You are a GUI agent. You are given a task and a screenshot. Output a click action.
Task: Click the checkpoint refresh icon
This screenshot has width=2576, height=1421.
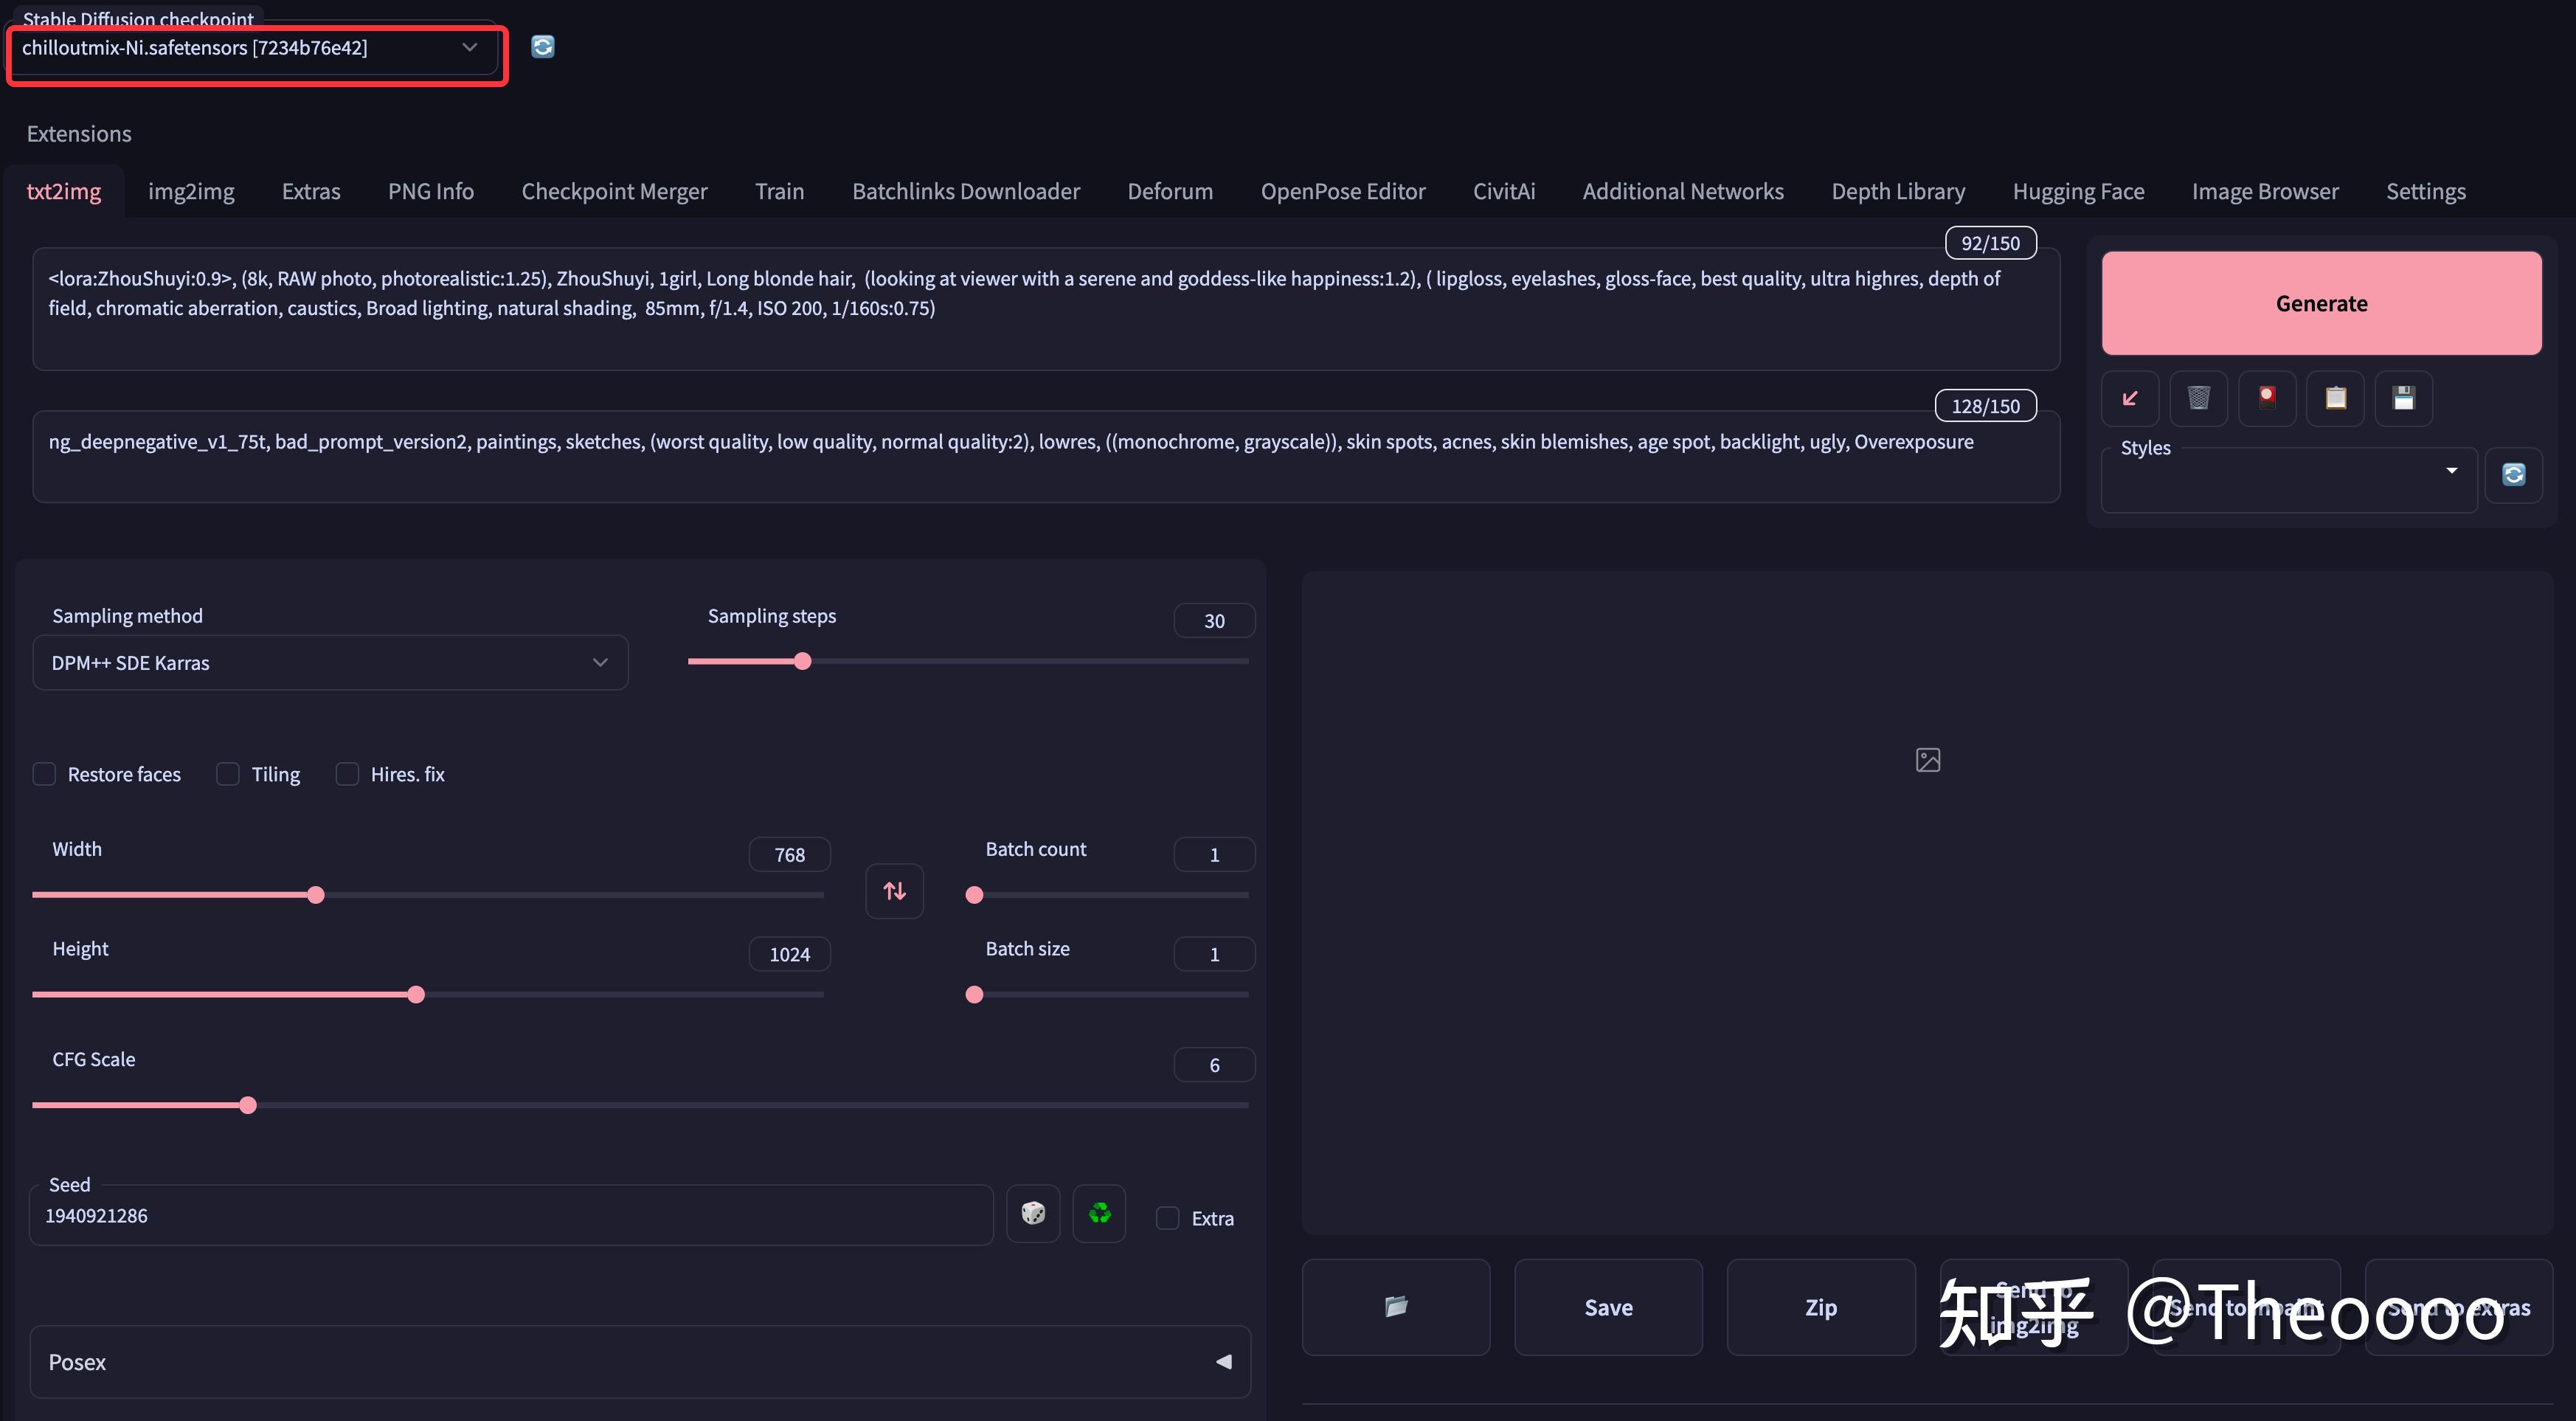[542, 47]
